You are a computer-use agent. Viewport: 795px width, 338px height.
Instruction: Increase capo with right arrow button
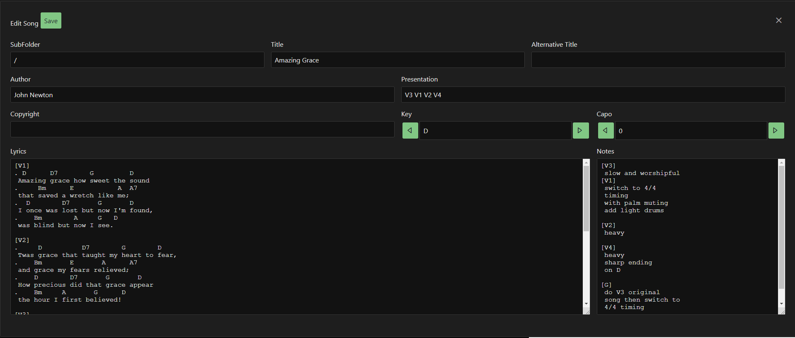[776, 131]
